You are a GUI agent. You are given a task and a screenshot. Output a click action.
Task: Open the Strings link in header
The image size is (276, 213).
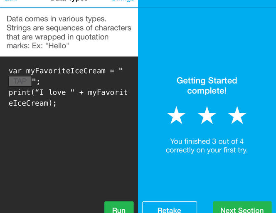(123, 1)
